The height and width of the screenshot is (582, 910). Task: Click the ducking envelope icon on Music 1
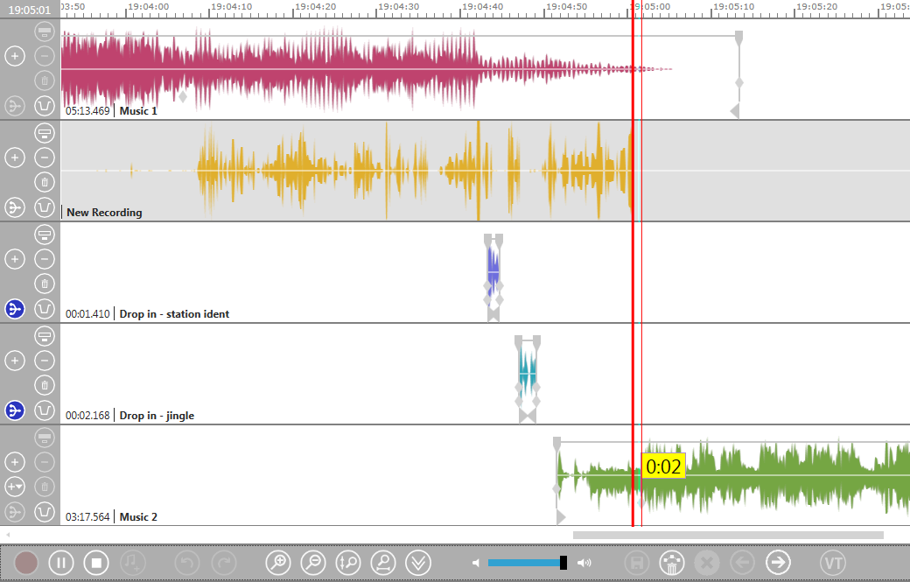point(45,106)
